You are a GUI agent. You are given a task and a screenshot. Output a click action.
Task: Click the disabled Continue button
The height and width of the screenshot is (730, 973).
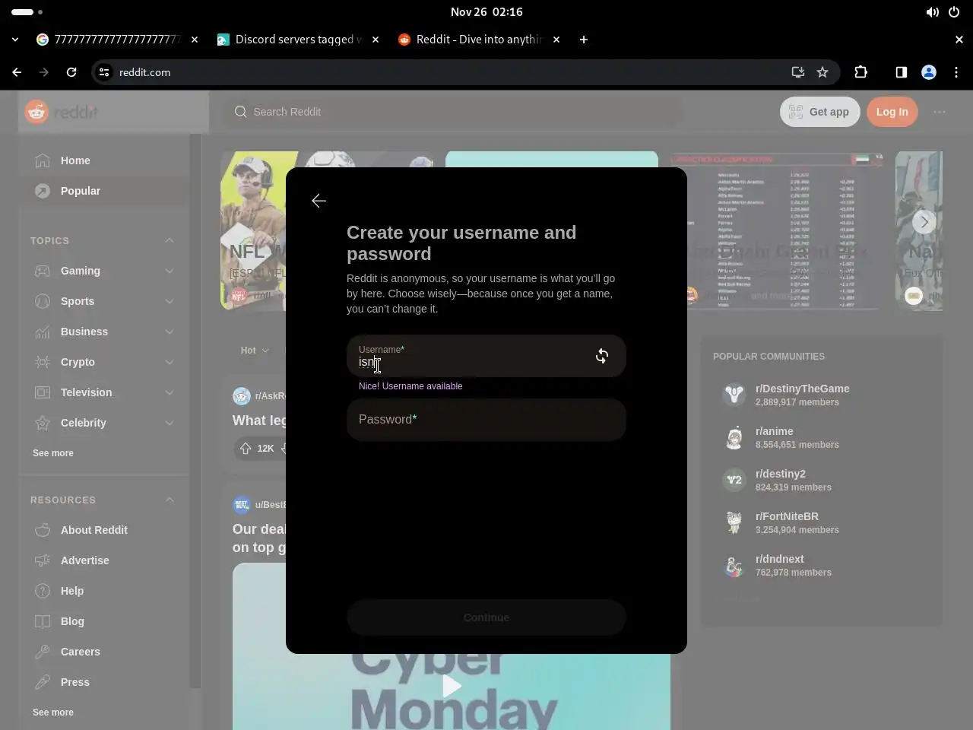click(486, 617)
